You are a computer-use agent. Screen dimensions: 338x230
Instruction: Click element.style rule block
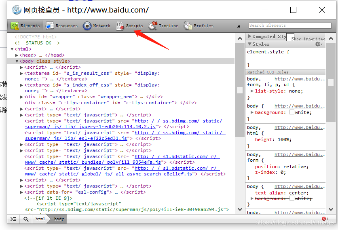(x=285, y=59)
